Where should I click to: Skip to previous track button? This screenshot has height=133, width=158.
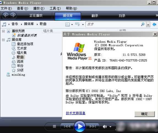pos(67,126)
